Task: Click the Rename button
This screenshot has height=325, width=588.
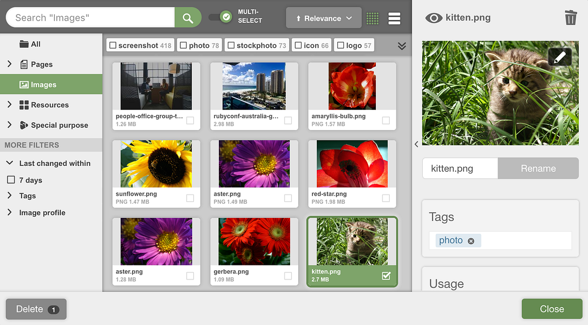Action: (x=538, y=168)
